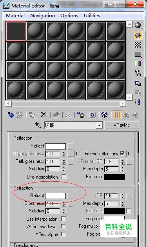Open the material name dropdown arrow

tap(99, 125)
